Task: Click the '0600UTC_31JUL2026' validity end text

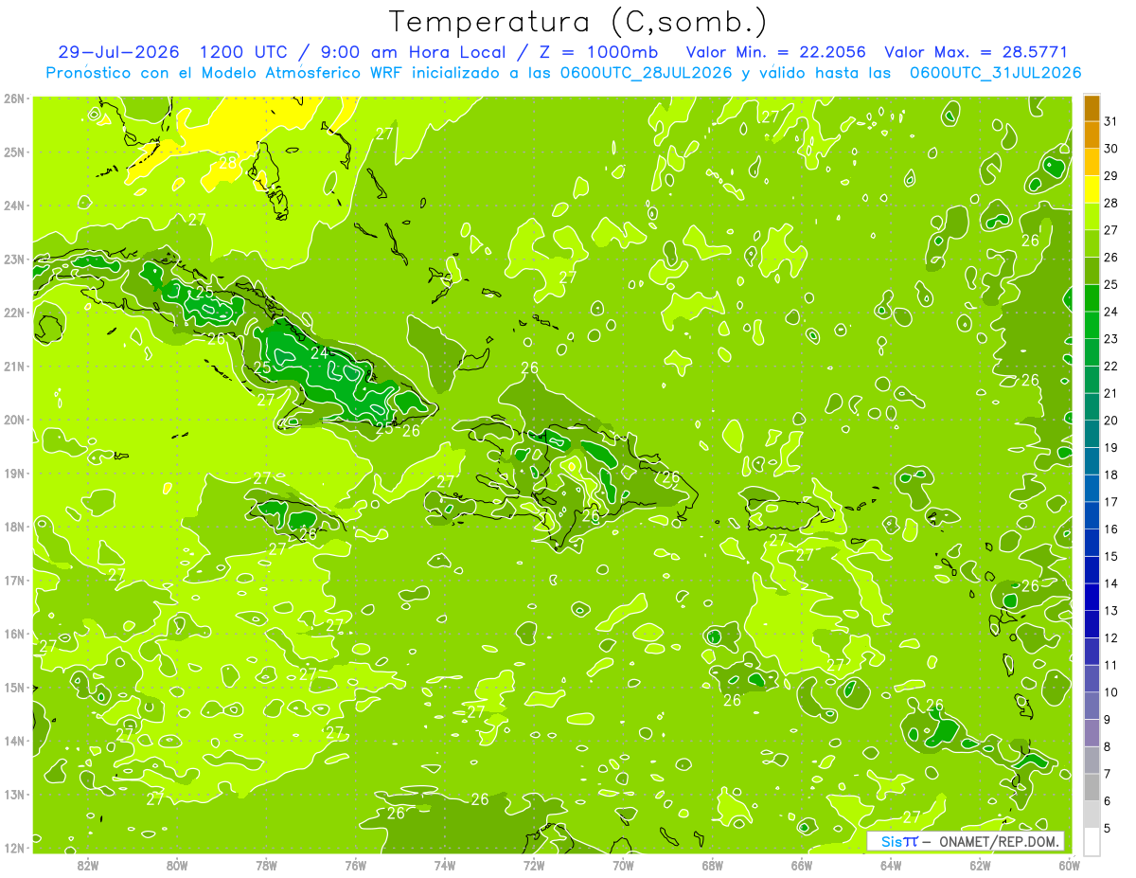Action: coord(995,73)
